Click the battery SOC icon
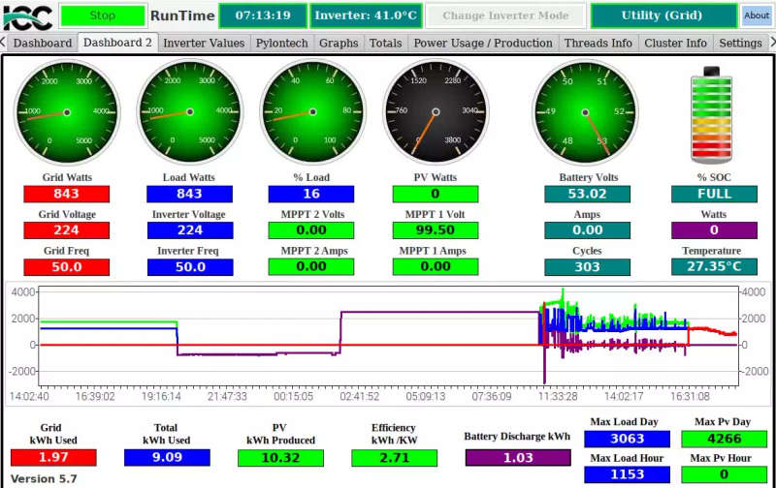 click(x=712, y=114)
